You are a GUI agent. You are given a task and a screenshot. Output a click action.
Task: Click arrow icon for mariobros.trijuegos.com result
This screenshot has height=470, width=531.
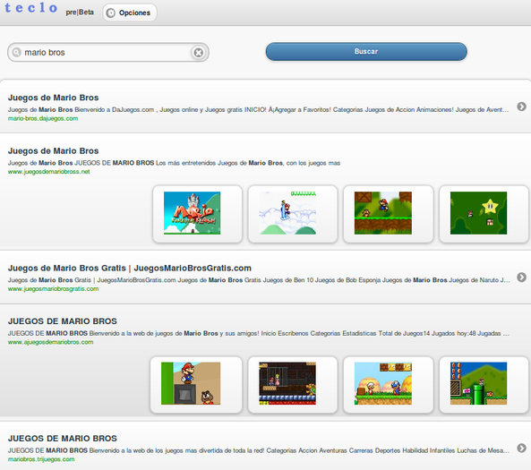pyautogui.click(x=521, y=448)
